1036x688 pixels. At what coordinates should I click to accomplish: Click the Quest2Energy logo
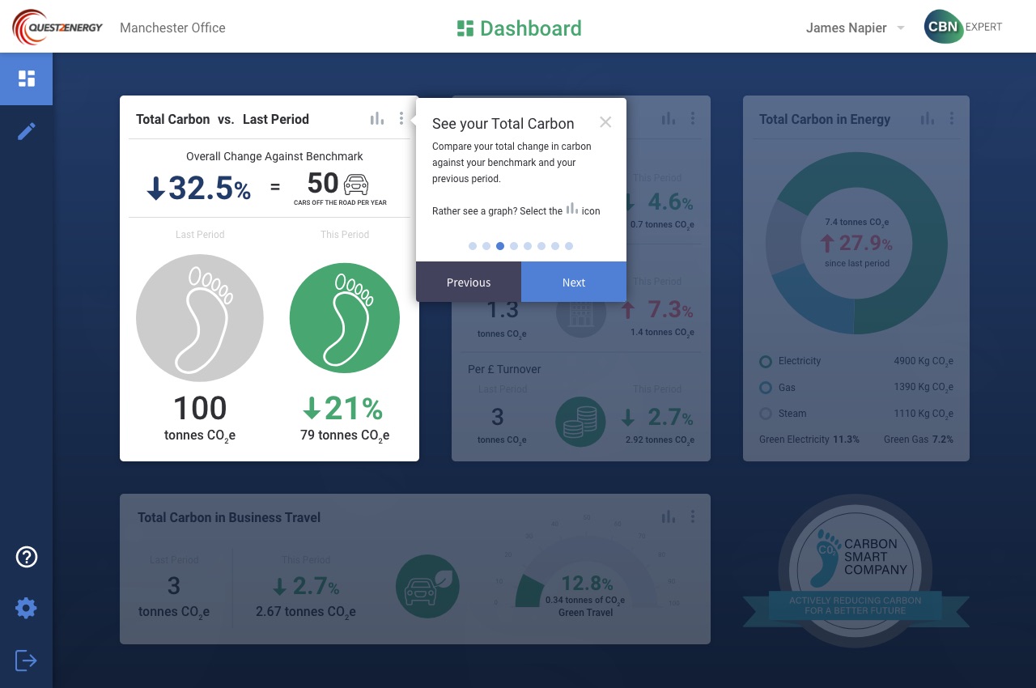(57, 28)
